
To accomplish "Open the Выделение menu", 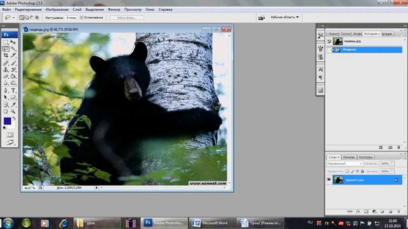I will click(94, 10).
